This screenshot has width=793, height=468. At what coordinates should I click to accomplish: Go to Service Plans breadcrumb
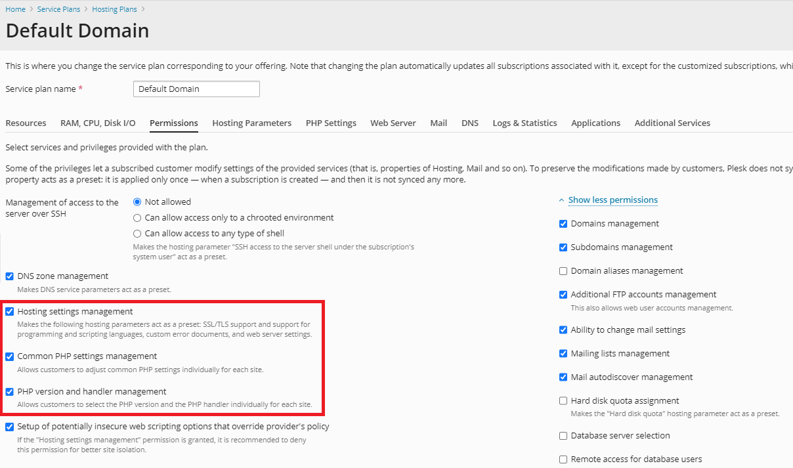pyautogui.click(x=58, y=9)
